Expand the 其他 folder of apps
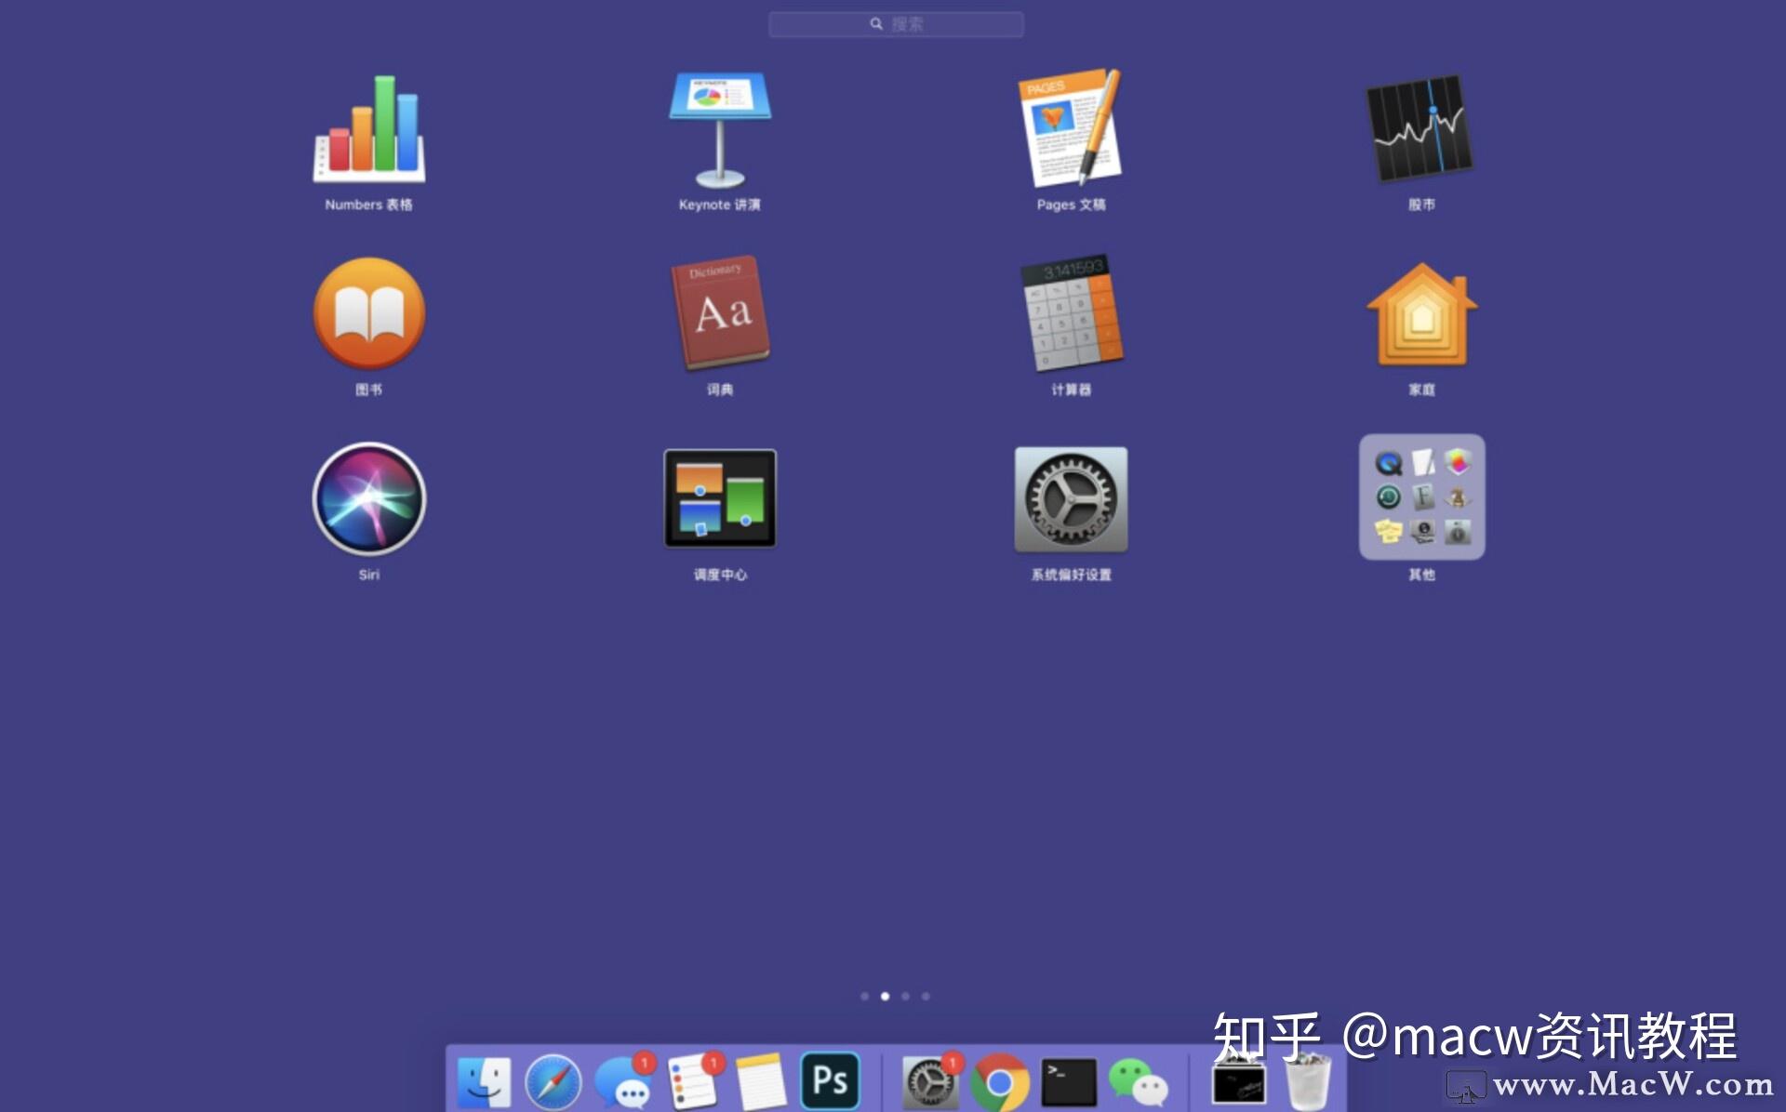The image size is (1786, 1112). (1421, 497)
